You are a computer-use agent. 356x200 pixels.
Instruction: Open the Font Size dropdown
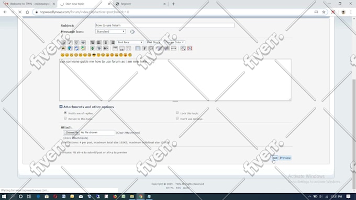click(154, 42)
